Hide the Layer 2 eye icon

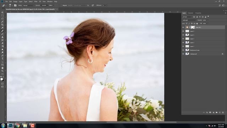183,42
